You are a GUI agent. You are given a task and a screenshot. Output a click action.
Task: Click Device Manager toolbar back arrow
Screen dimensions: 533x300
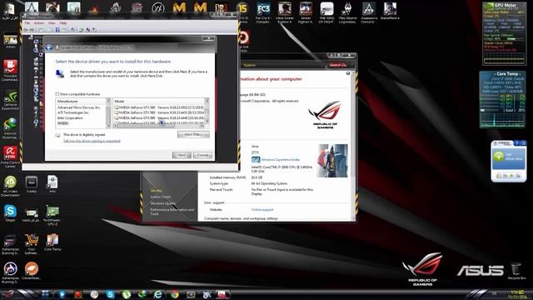(x=26, y=30)
